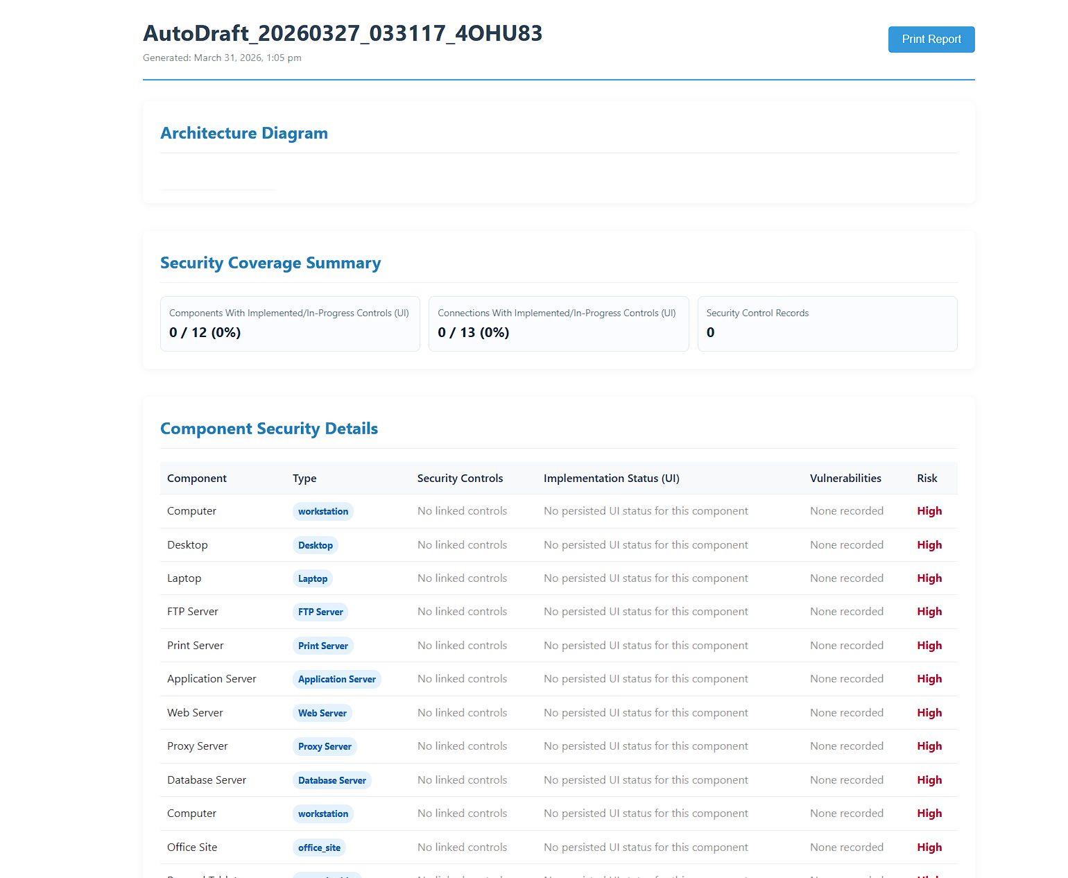
Task: Click the Application Server badge
Action: 337,679
